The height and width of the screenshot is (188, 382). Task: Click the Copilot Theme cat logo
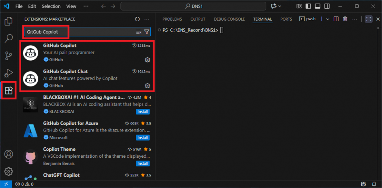(x=31, y=157)
